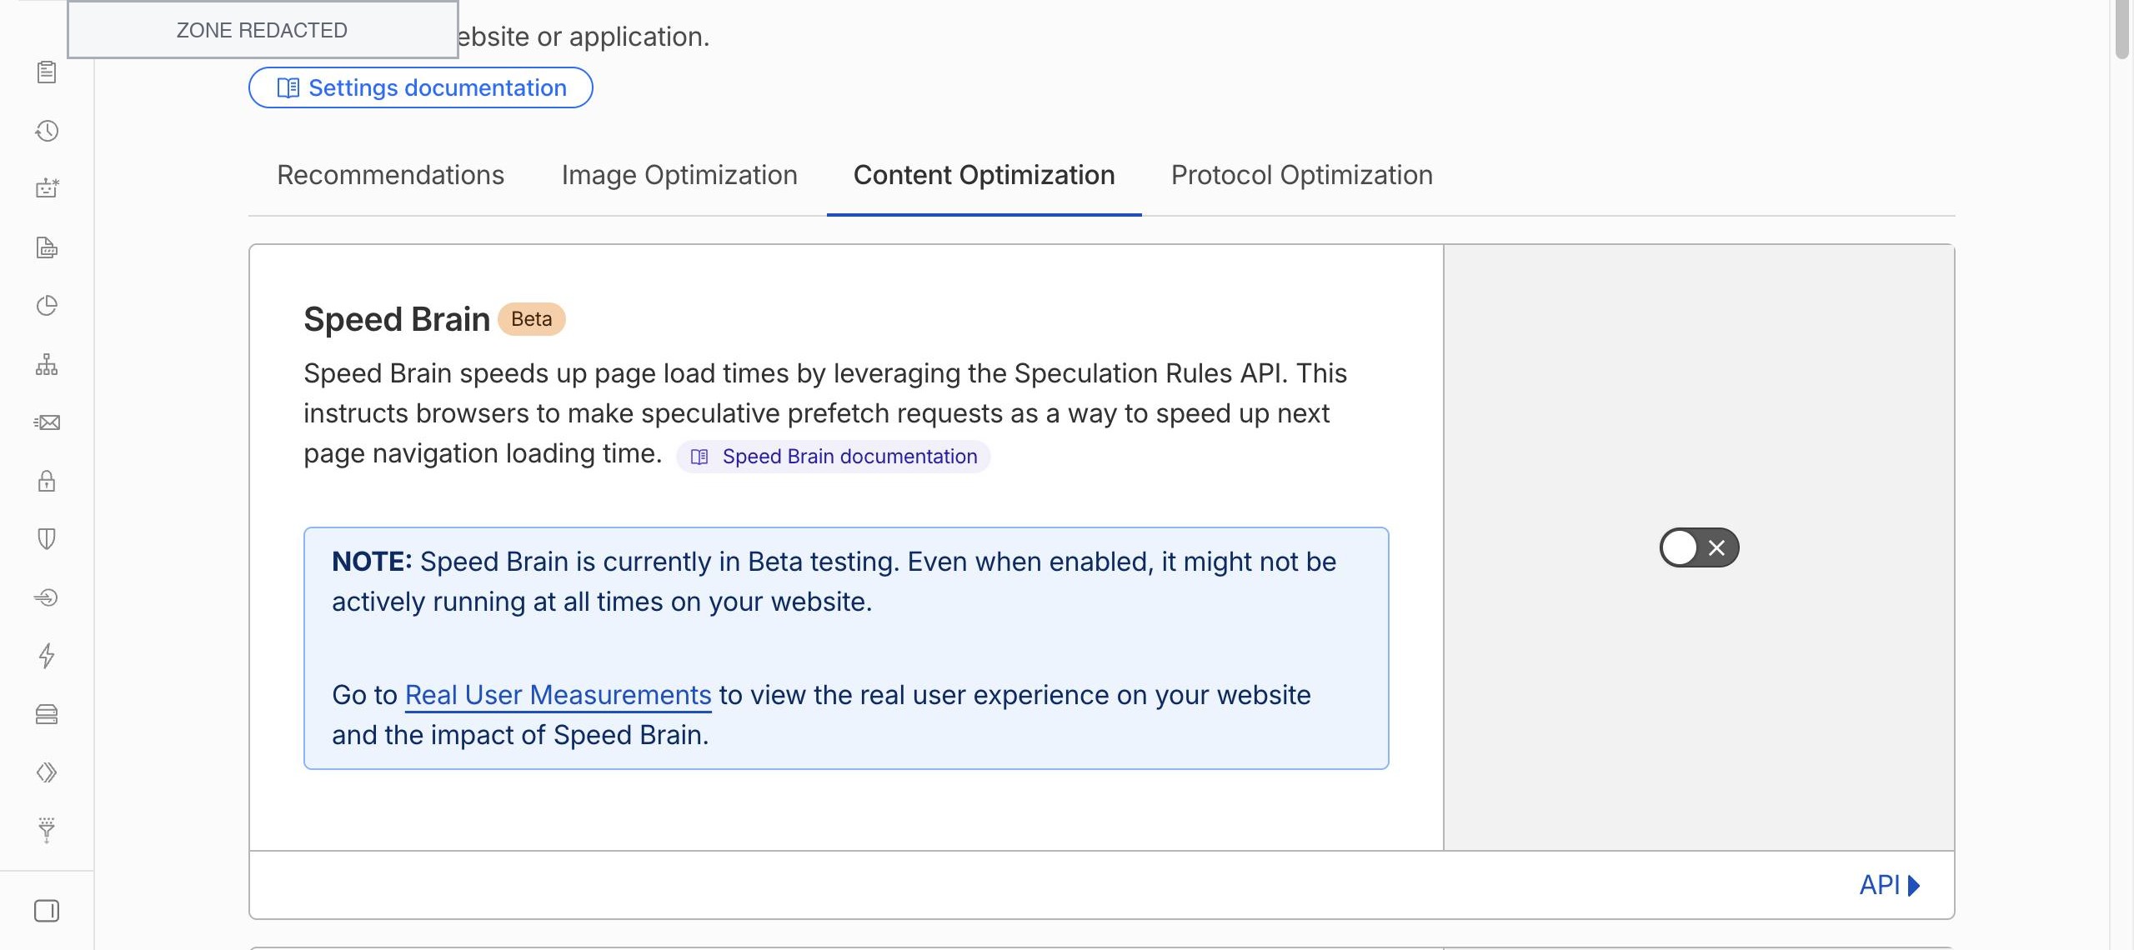2134x950 pixels.
Task: Collapse the sidebar with the panel icon
Action: pyautogui.click(x=47, y=911)
